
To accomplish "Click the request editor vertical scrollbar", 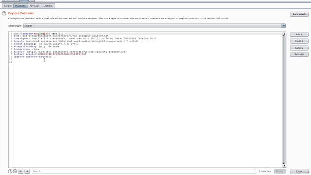I will point(284,100).
